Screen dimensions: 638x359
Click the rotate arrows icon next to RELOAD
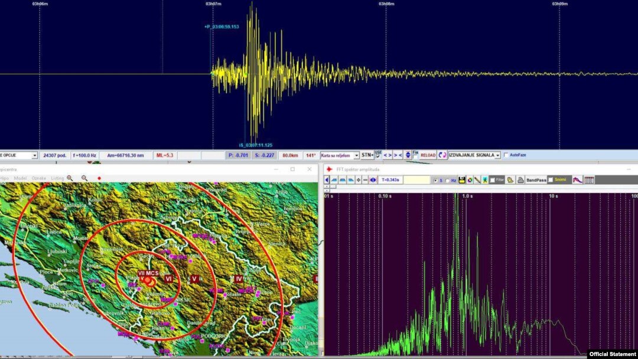click(x=442, y=155)
